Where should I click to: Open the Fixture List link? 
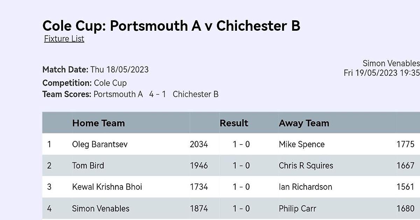pyautogui.click(x=64, y=39)
